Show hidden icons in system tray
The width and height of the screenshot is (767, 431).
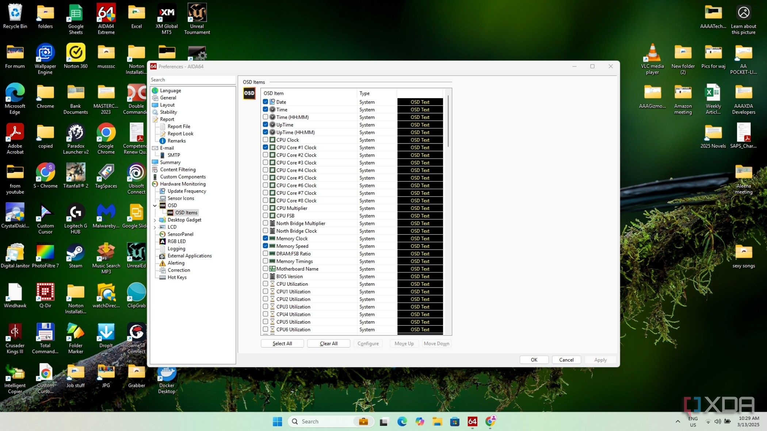coord(678,422)
